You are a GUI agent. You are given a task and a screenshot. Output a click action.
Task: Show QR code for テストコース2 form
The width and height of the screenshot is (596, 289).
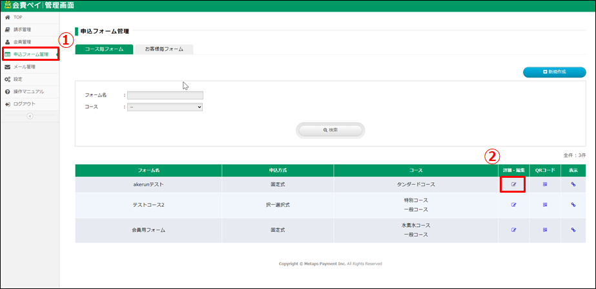(545, 205)
